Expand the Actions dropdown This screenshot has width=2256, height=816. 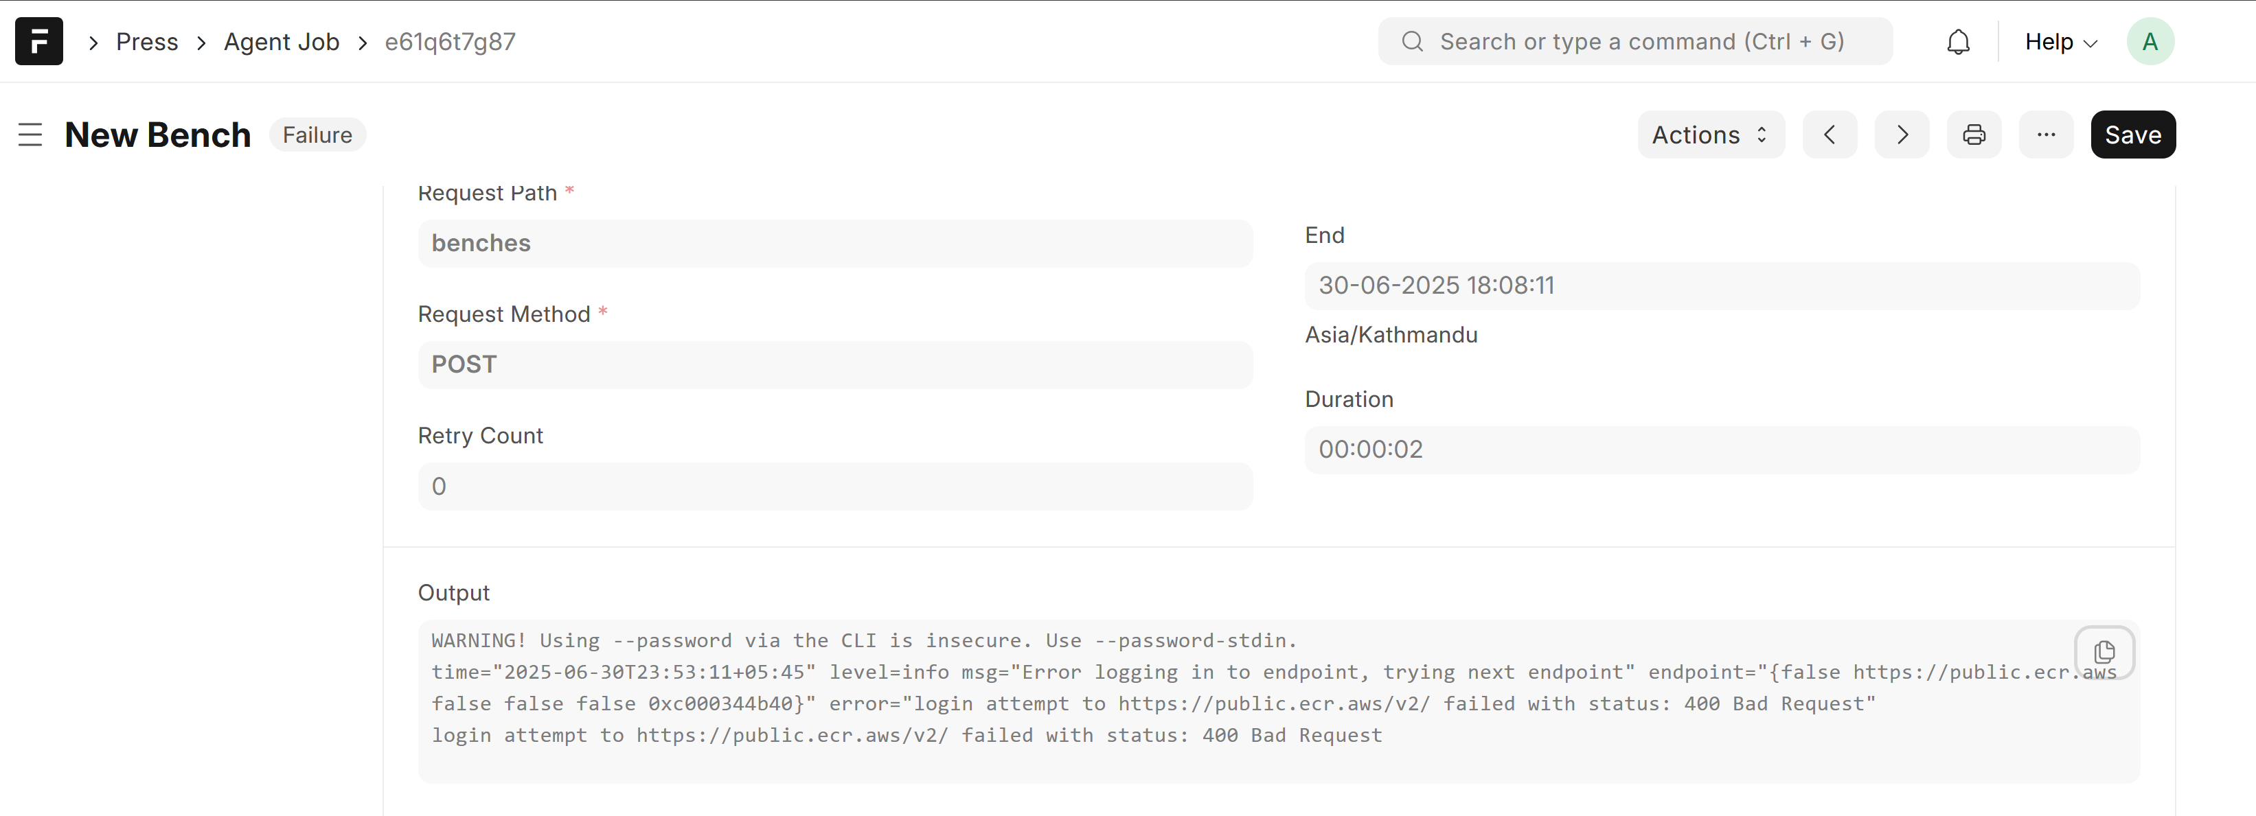(1711, 135)
